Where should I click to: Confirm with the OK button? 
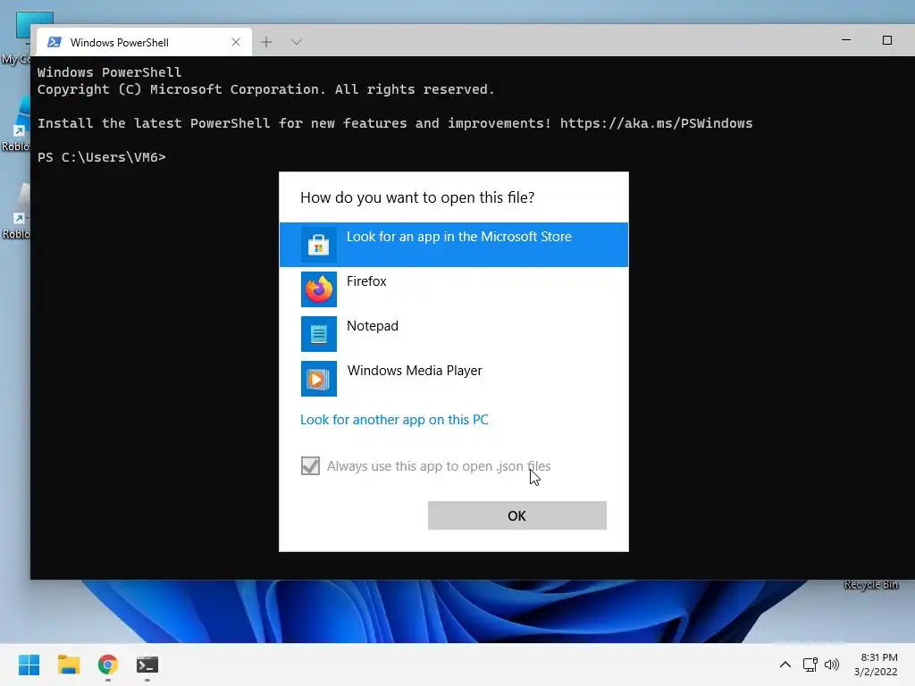pyautogui.click(x=517, y=515)
